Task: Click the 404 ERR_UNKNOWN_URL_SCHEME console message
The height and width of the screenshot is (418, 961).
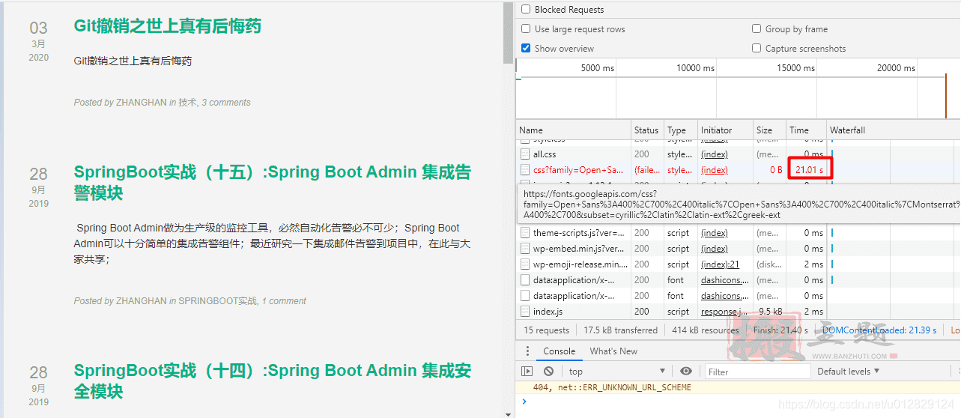Action: (612, 388)
